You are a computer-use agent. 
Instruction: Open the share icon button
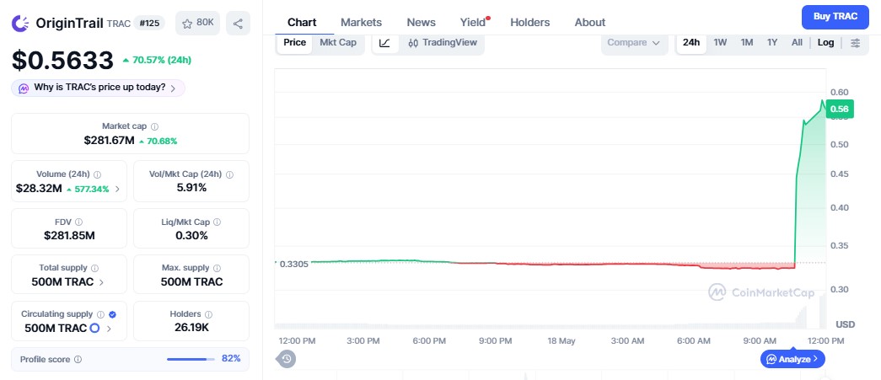[x=238, y=23]
